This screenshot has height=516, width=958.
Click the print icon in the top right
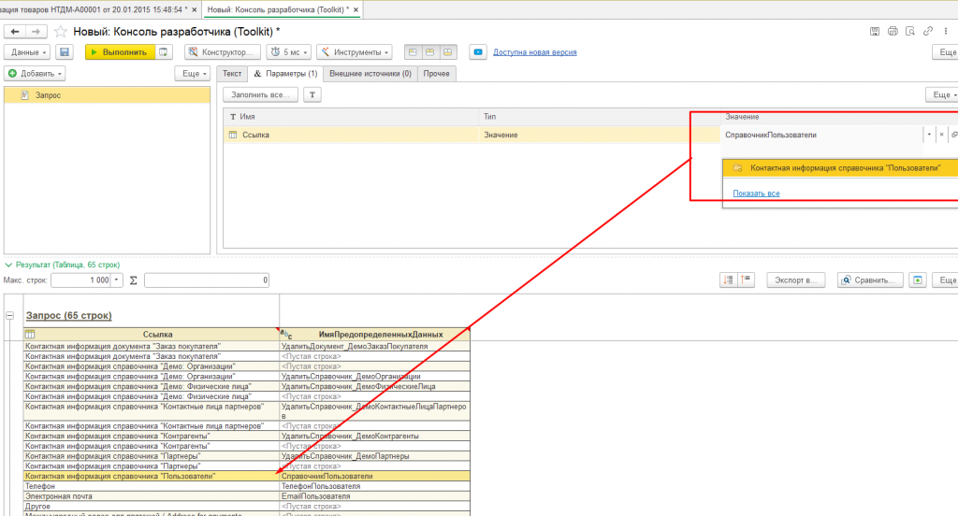(892, 32)
